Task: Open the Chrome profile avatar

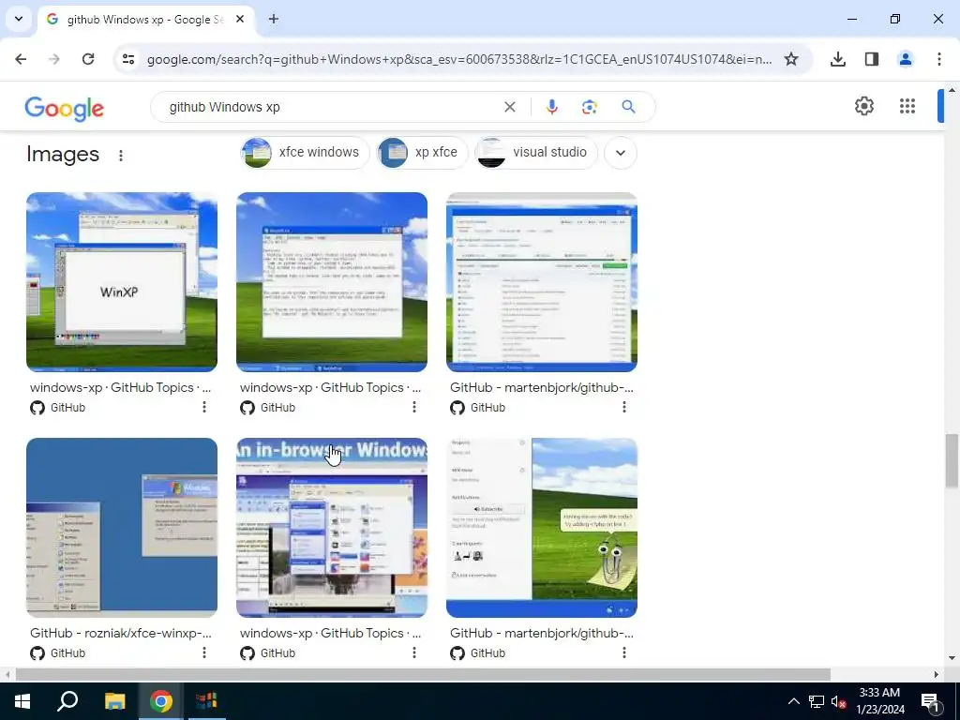Action: 906,59
